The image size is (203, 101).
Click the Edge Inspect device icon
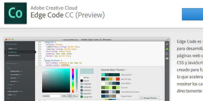167,54
